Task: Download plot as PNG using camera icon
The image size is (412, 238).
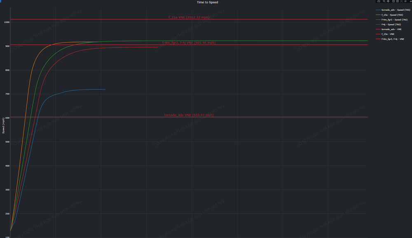Action: (x=379, y=1)
